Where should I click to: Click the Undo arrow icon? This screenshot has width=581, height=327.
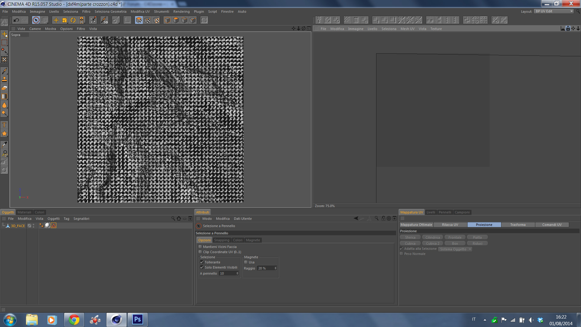[x=16, y=20]
